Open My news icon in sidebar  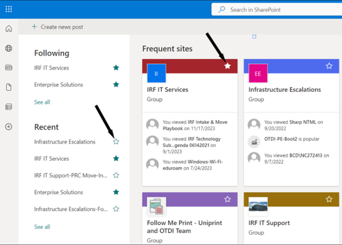point(9,67)
